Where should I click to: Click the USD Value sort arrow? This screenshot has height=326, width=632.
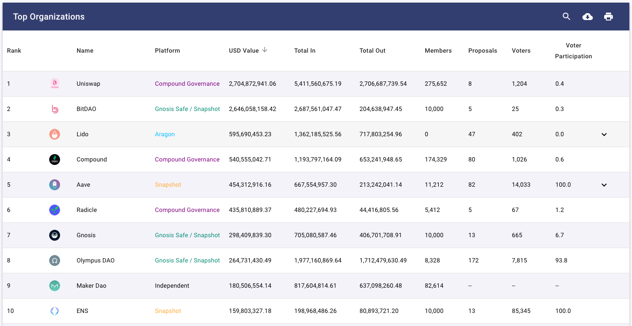(x=264, y=50)
